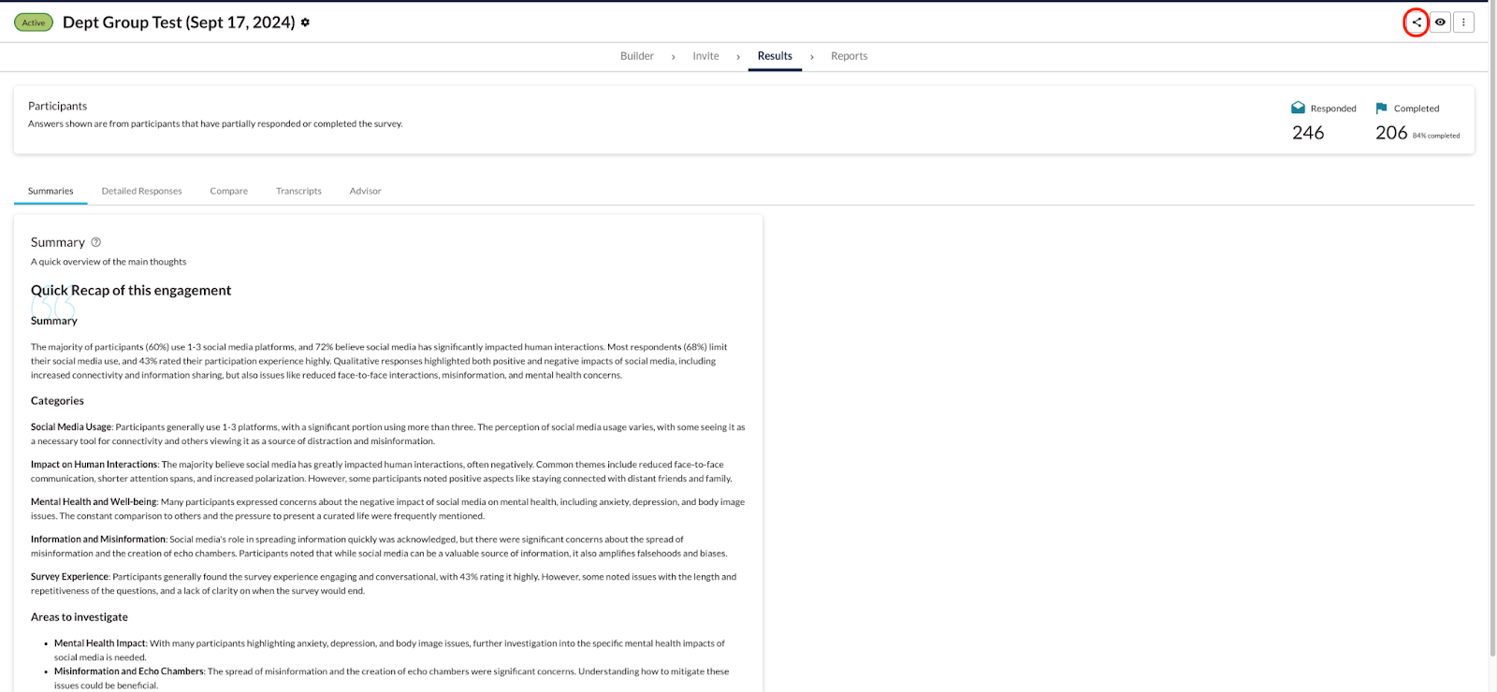Open the Transcripts tab
Screen dimensions: 1497x692
coord(298,191)
